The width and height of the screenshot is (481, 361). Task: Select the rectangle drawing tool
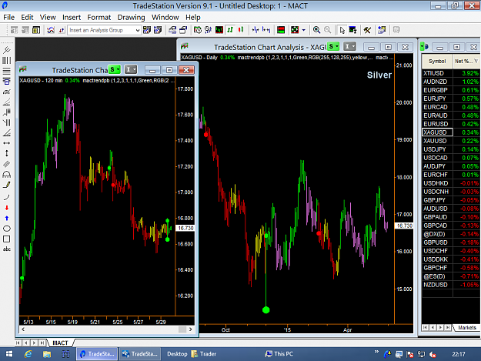click(x=6, y=239)
